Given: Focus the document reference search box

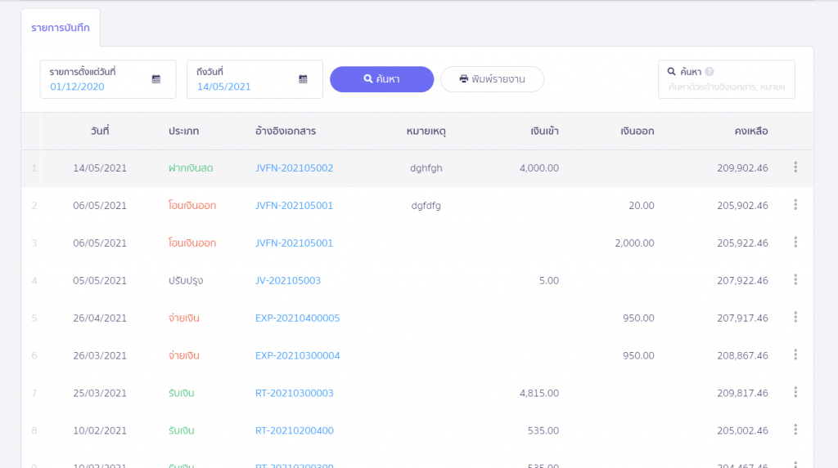Looking at the screenshot, I should click(x=727, y=87).
